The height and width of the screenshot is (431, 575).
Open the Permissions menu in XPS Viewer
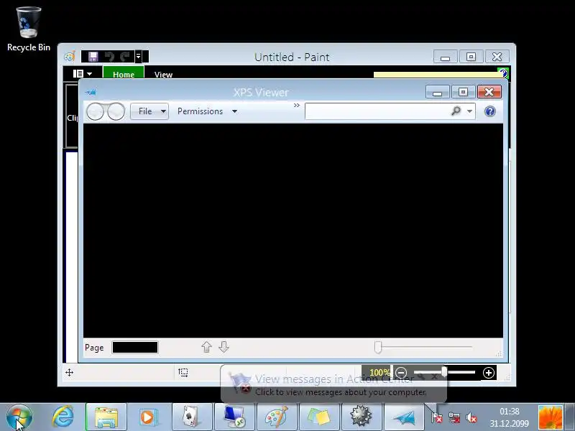[207, 111]
